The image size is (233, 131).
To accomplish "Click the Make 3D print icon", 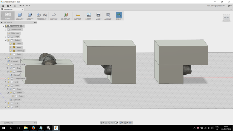I will (98, 15).
